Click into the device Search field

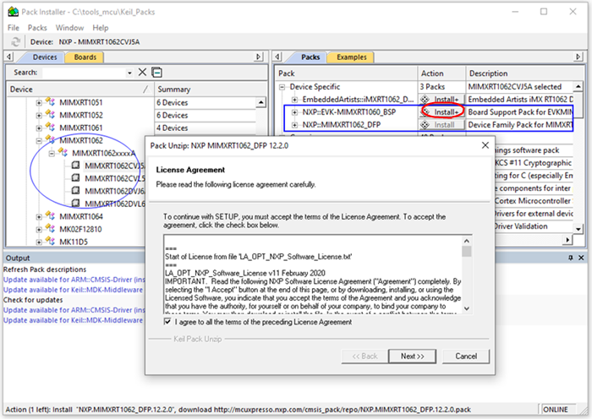(x=85, y=73)
